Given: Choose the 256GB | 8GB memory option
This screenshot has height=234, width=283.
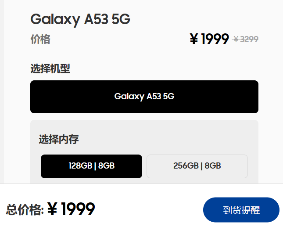Looking at the screenshot, I should tap(197, 166).
